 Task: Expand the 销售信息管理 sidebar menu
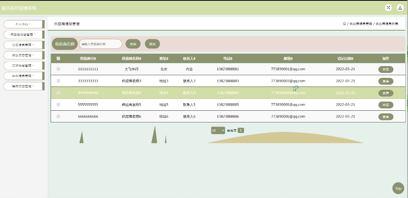(x=24, y=86)
